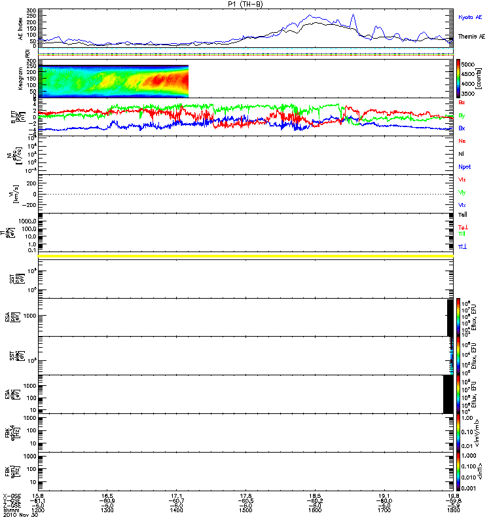Click the ESA ions Eflux color bar
The height and width of the screenshot is (524, 491).
tap(458, 318)
